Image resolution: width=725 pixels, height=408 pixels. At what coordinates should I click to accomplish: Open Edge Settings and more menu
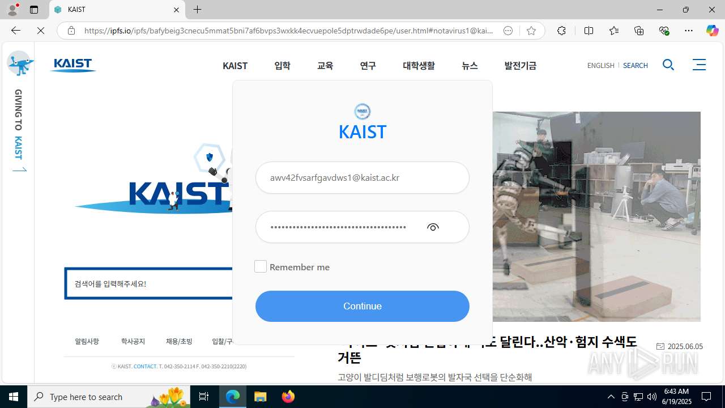(x=689, y=31)
